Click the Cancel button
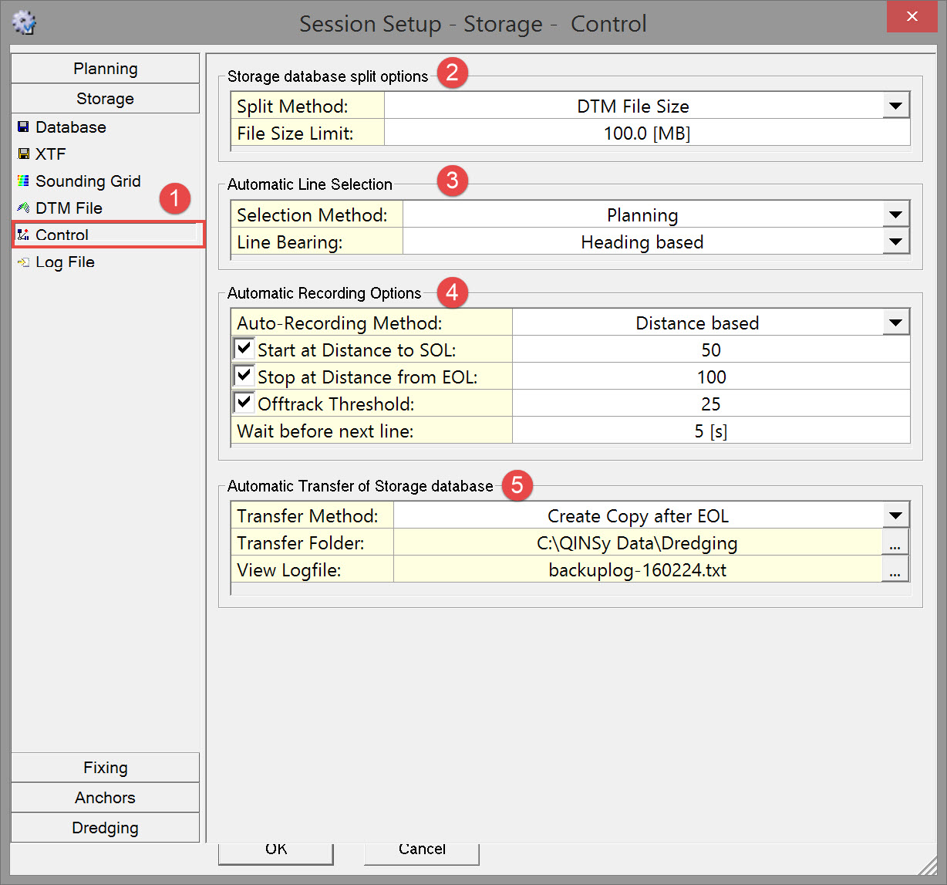This screenshot has height=885, width=947. pos(422,850)
